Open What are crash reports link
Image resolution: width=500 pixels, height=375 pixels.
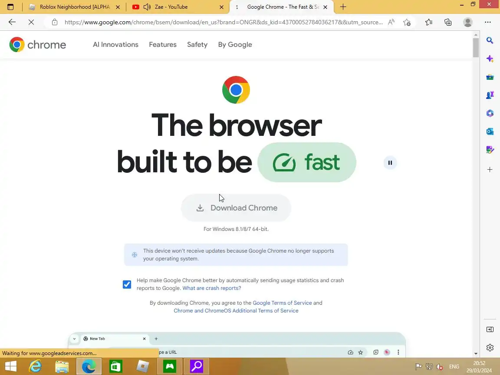pos(212,288)
